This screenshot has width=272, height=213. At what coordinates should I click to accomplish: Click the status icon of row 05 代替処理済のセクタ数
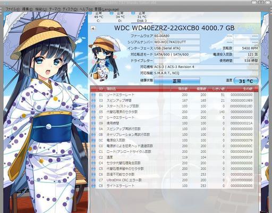coord(93,112)
